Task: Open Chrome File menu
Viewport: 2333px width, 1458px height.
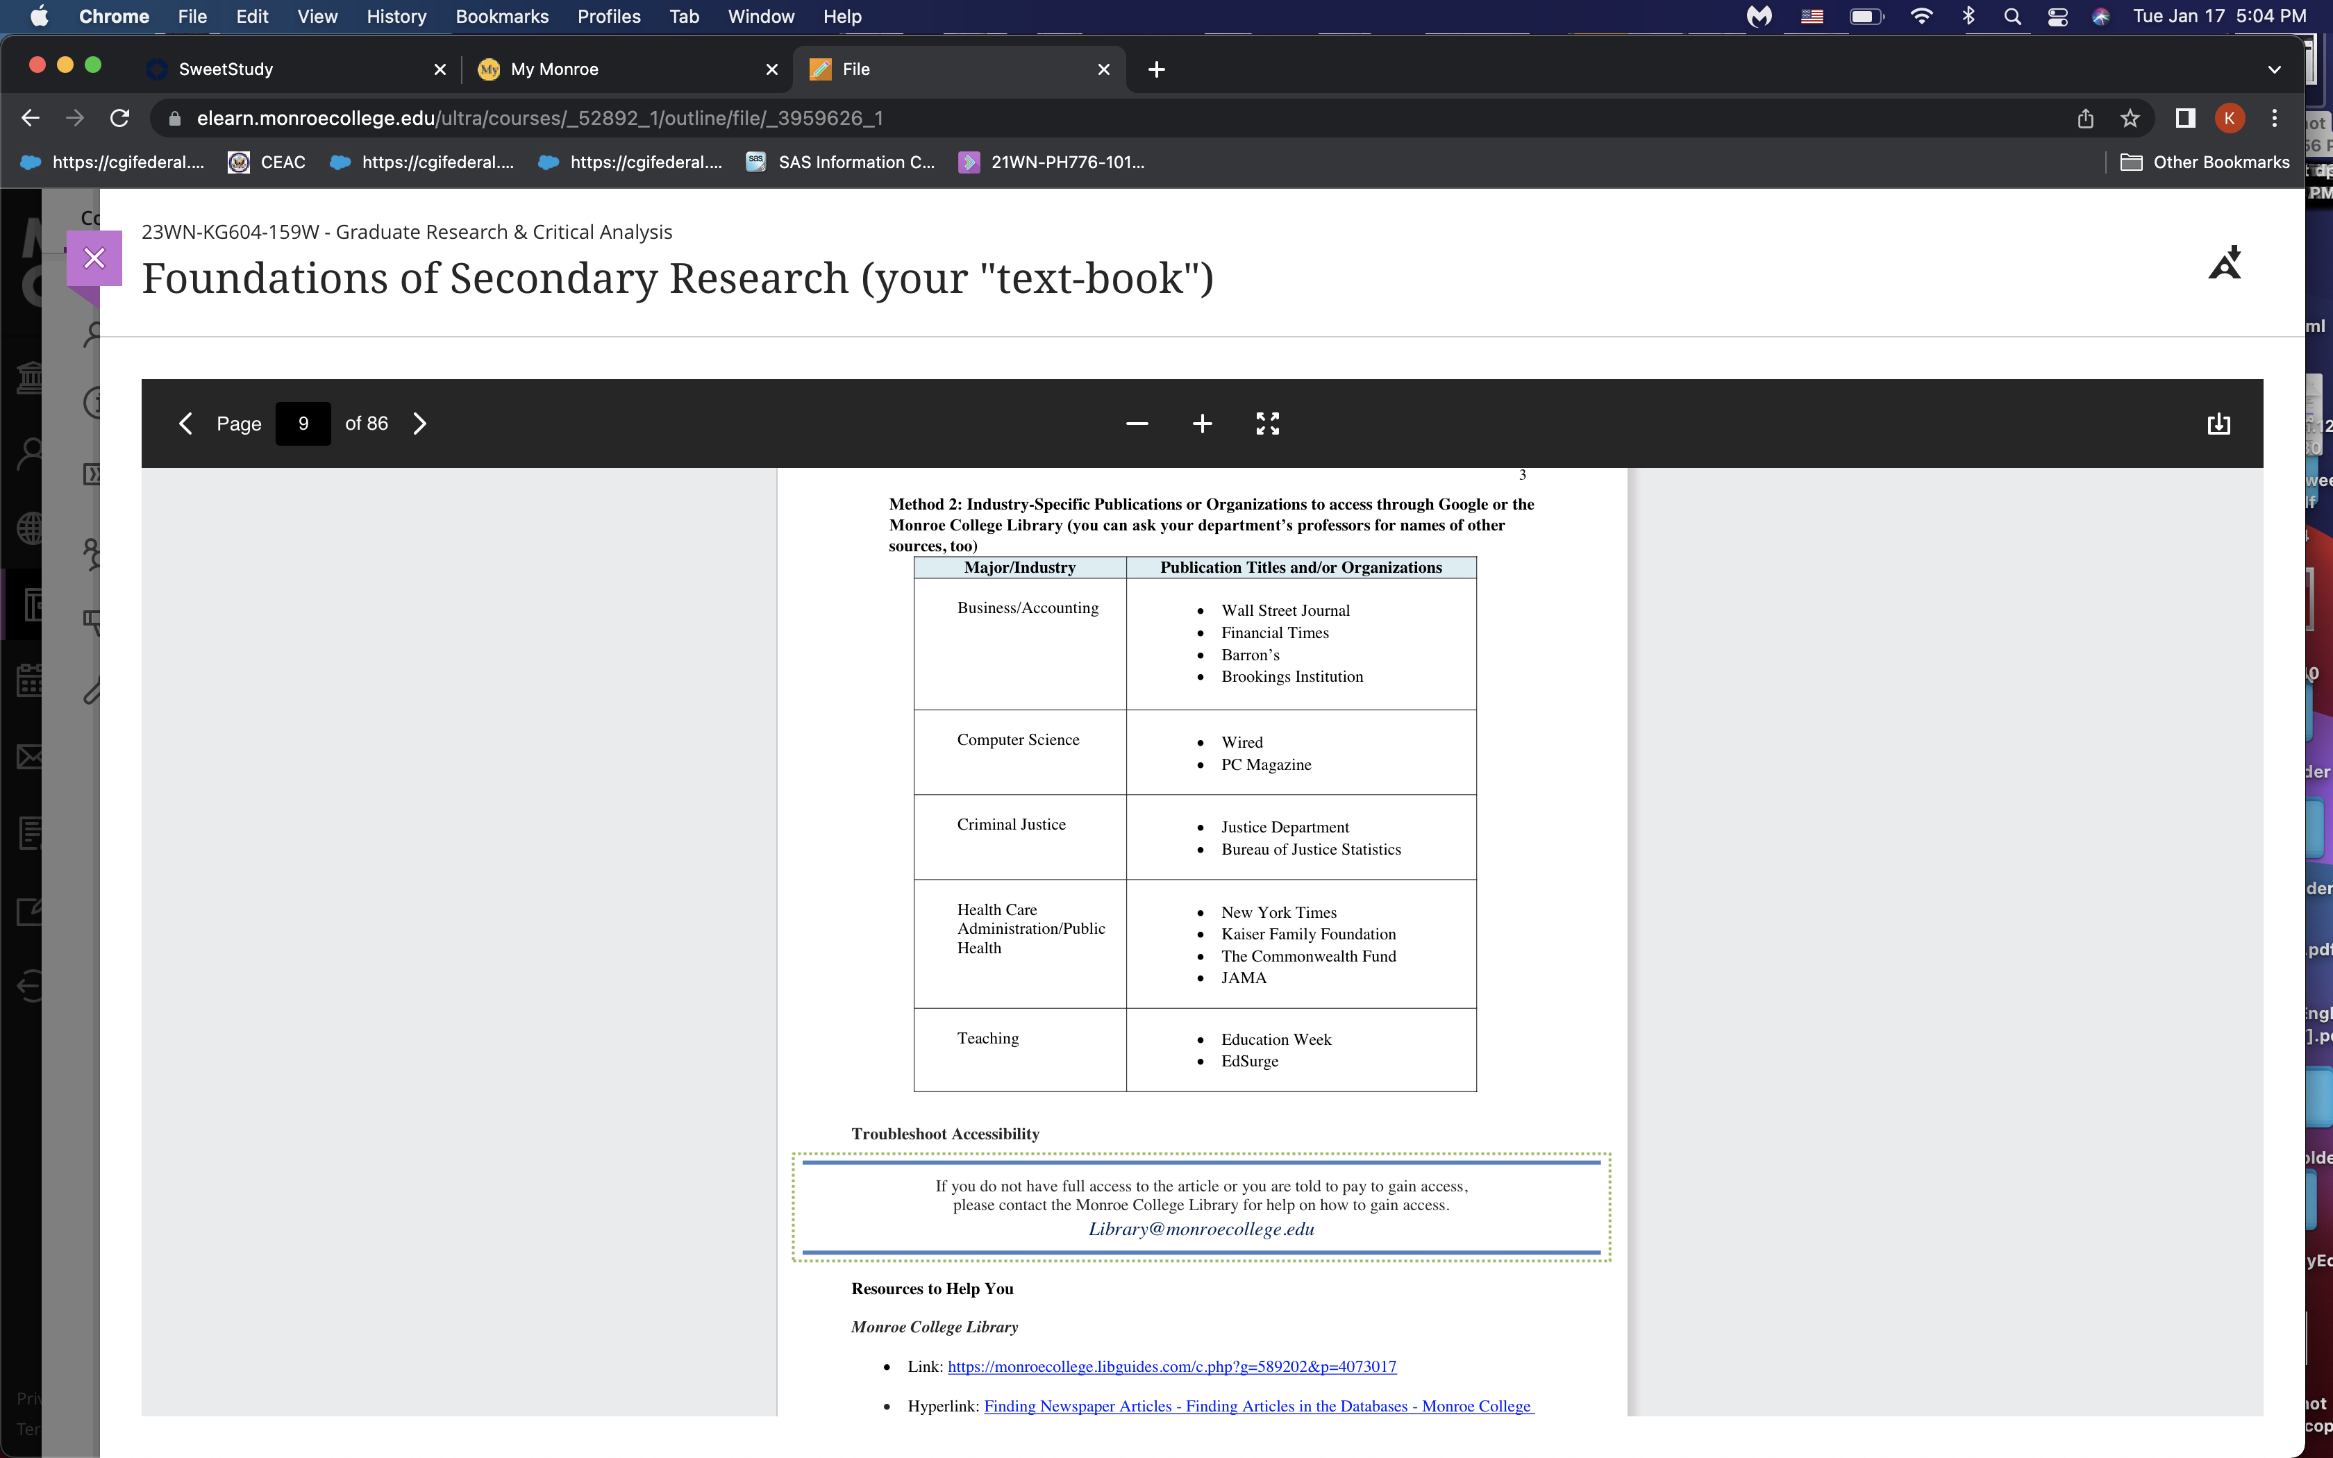Action: click(192, 17)
